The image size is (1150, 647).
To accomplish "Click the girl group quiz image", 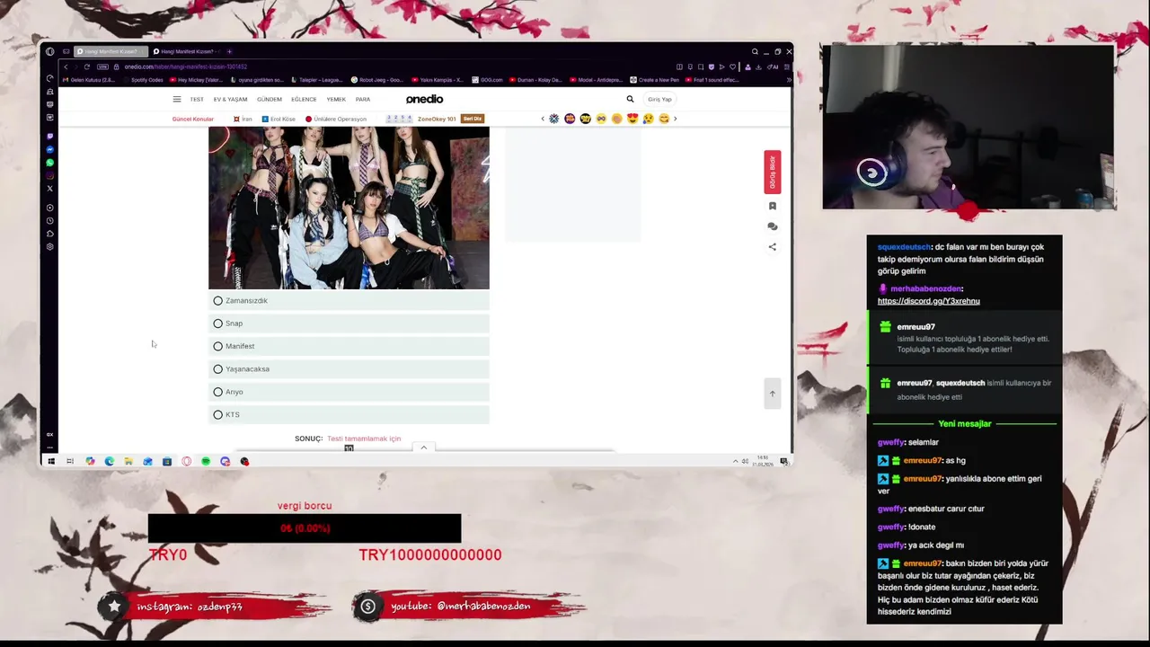I will [x=349, y=208].
